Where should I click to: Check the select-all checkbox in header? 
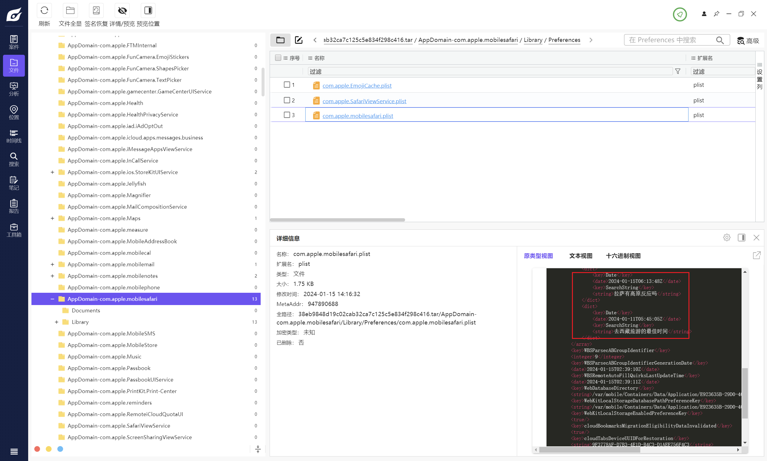(278, 58)
